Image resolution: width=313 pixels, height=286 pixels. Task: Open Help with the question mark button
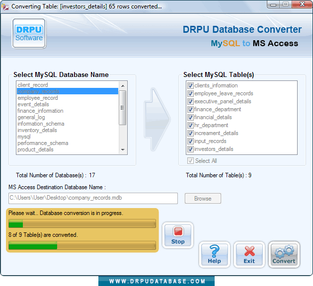pyautogui.click(x=215, y=255)
